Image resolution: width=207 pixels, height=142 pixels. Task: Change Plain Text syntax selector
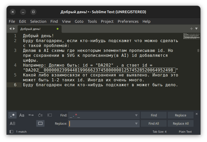coord(185,132)
